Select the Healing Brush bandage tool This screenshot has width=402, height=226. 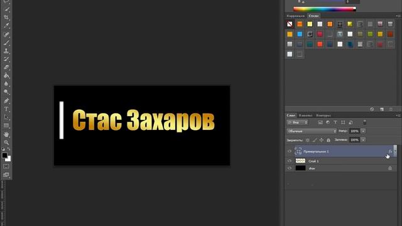(6, 35)
